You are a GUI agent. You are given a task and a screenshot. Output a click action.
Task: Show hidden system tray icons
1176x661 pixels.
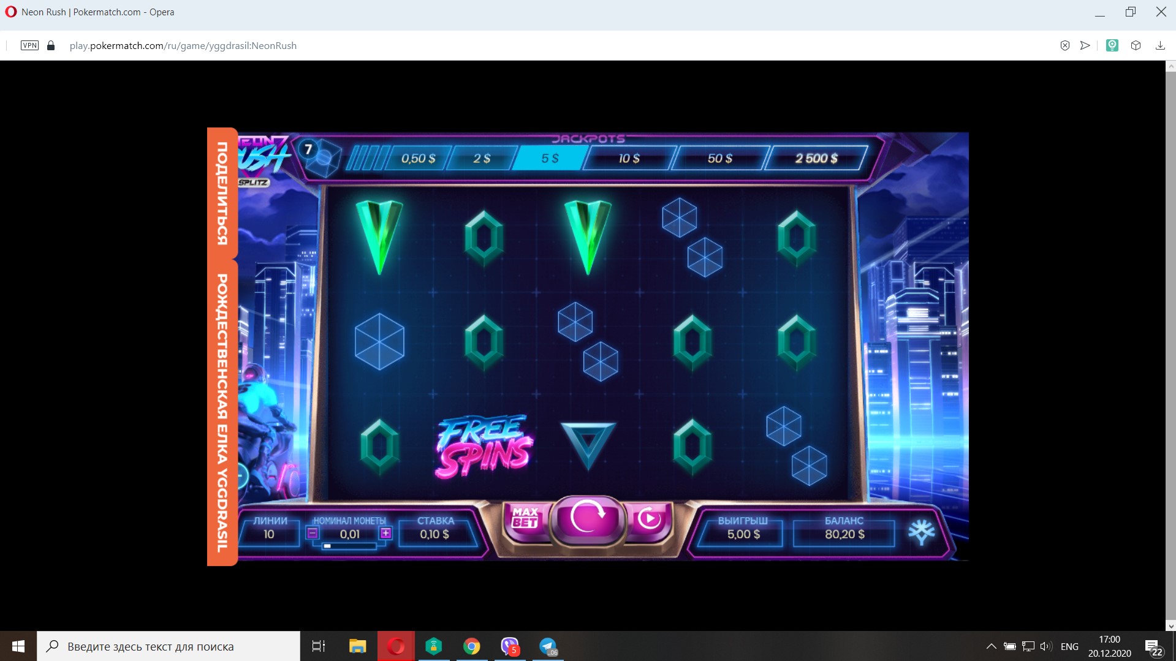point(991,646)
